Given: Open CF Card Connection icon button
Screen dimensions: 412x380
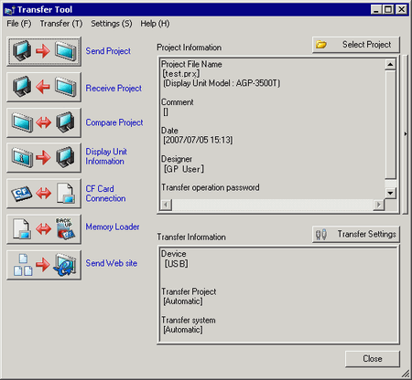Looking at the screenshot, I should pos(44,194).
